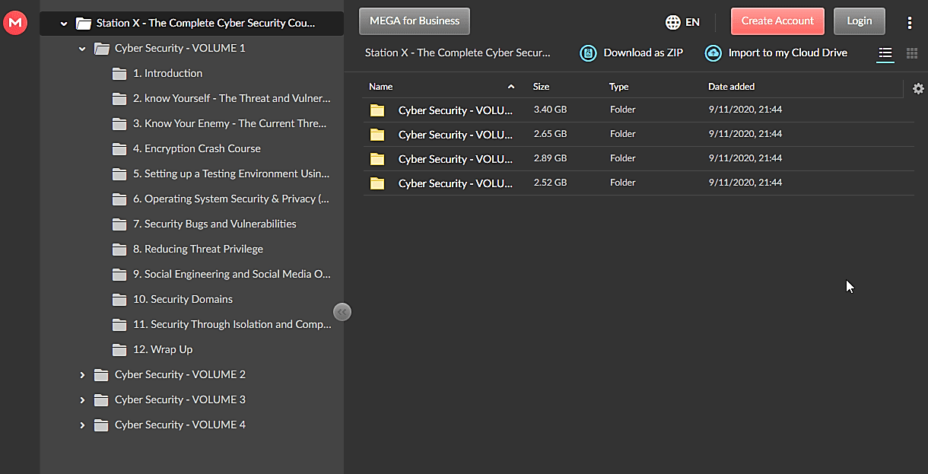Sort files by Name column header
Screen dimensions: 928x474
click(x=381, y=87)
